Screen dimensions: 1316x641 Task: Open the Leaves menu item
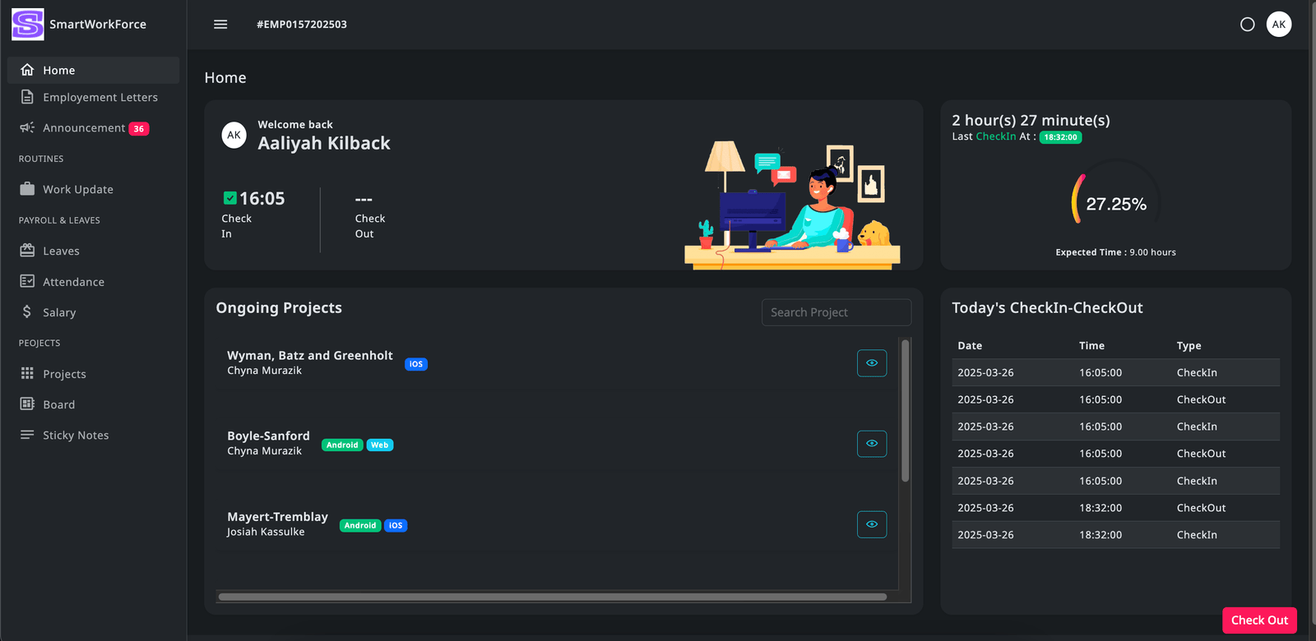coord(61,251)
